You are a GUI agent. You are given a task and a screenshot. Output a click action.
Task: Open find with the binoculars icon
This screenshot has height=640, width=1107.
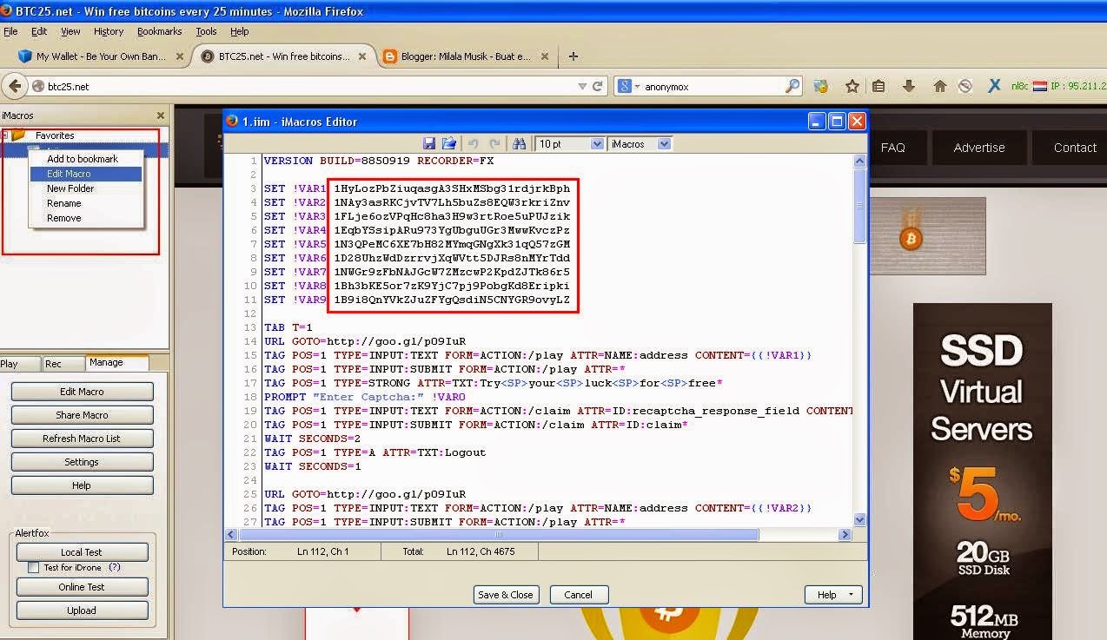pyautogui.click(x=520, y=144)
